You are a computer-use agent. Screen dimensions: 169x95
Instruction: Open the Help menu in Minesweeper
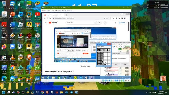(x=102, y=47)
